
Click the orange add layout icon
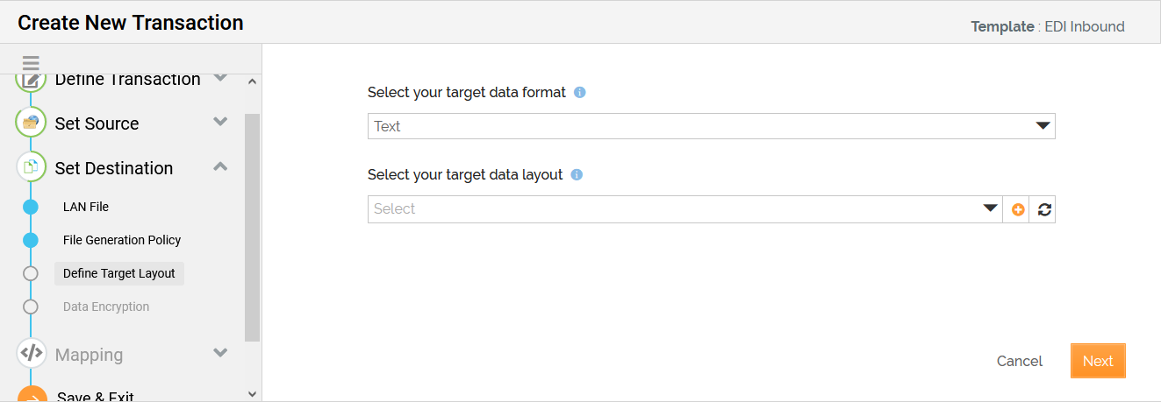click(1018, 209)
